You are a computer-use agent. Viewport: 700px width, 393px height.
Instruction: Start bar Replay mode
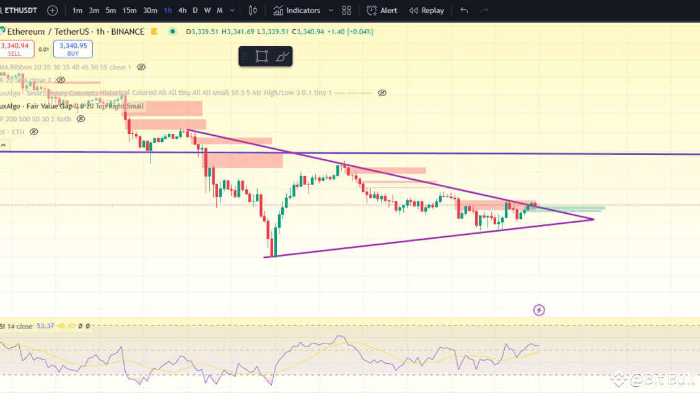coord(426,10)
